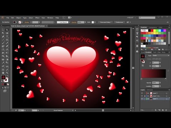Screen dimensions: 171x128
Task: Select the Scale tool
Action: pyautogui.click(x=7, y=49)
